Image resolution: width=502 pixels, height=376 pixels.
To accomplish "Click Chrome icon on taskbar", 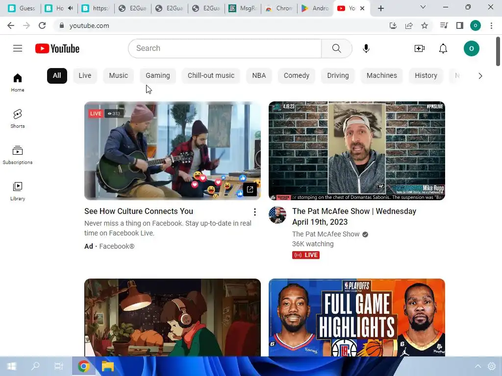I will point(83,366).
